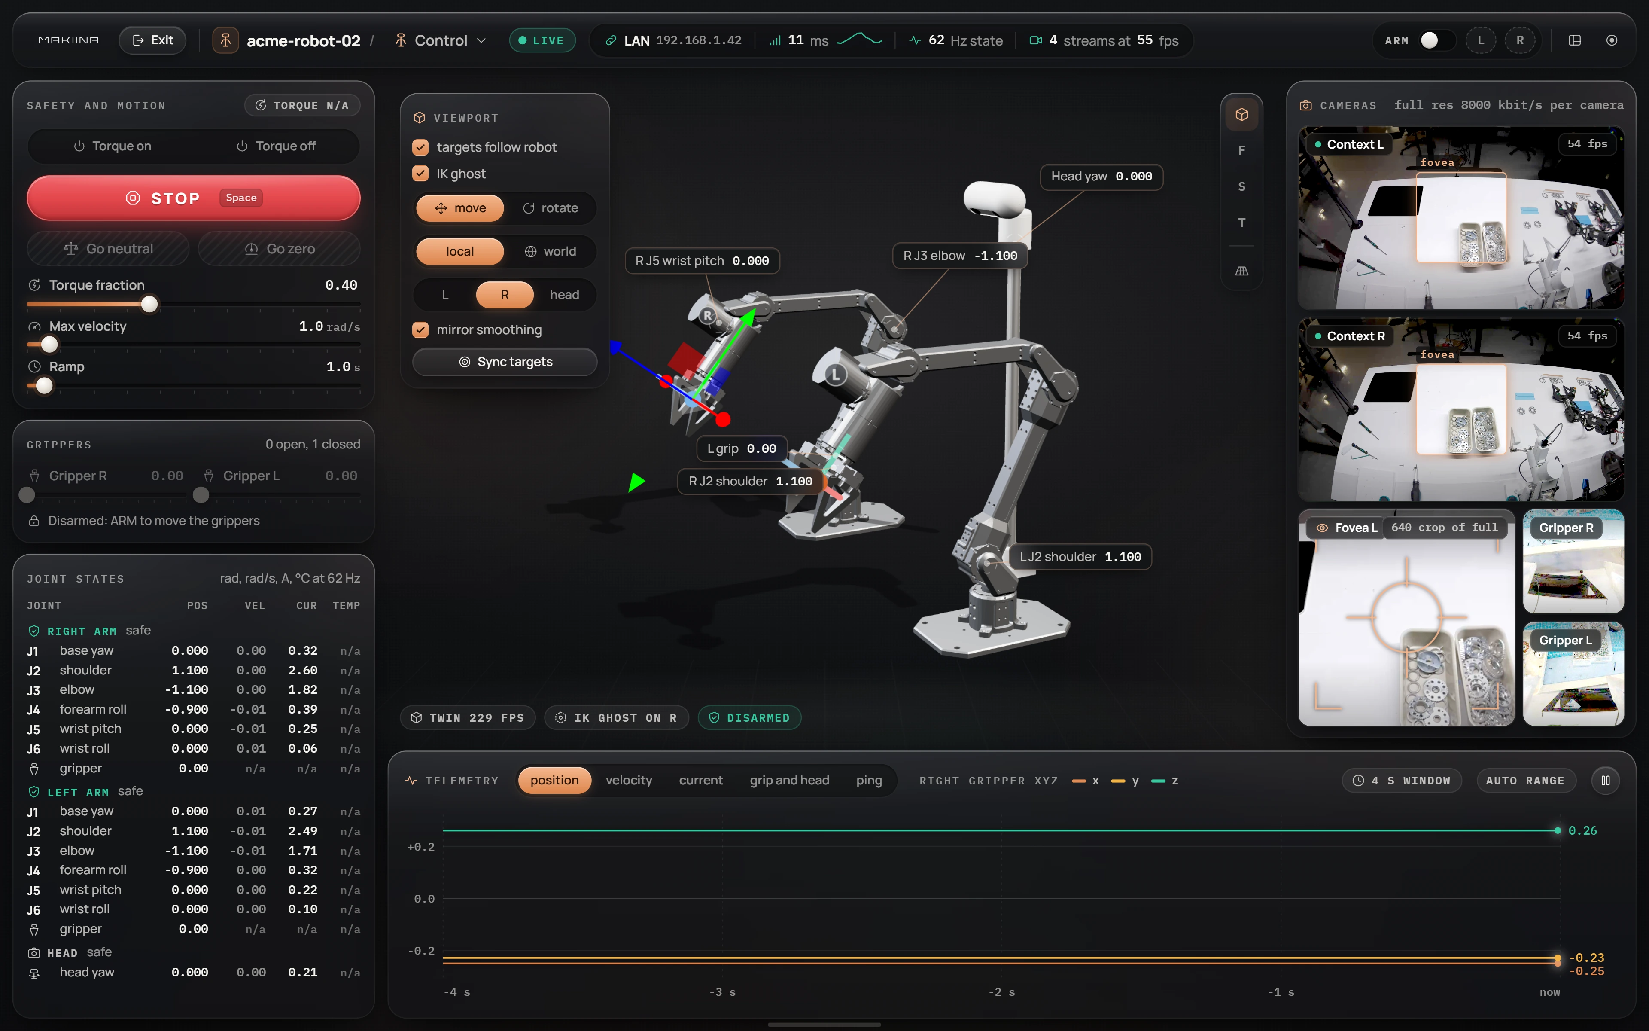This screenshot has width=1649, height=1031.
Task: Click the Fovea L eye icon
Action: [x=1322, y=528]
